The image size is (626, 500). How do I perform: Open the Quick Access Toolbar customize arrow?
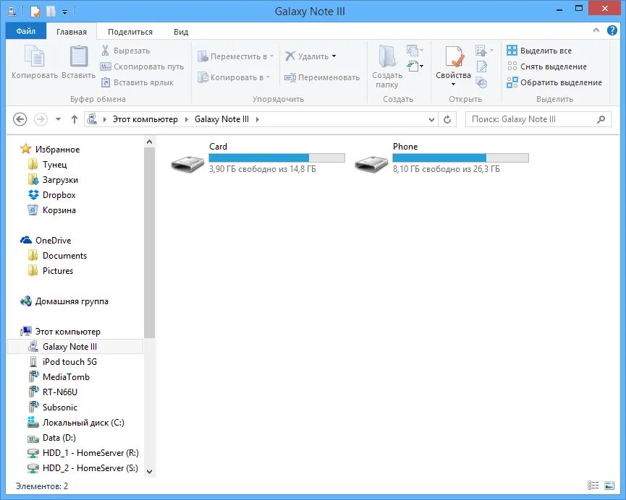(x=64, y=12)
